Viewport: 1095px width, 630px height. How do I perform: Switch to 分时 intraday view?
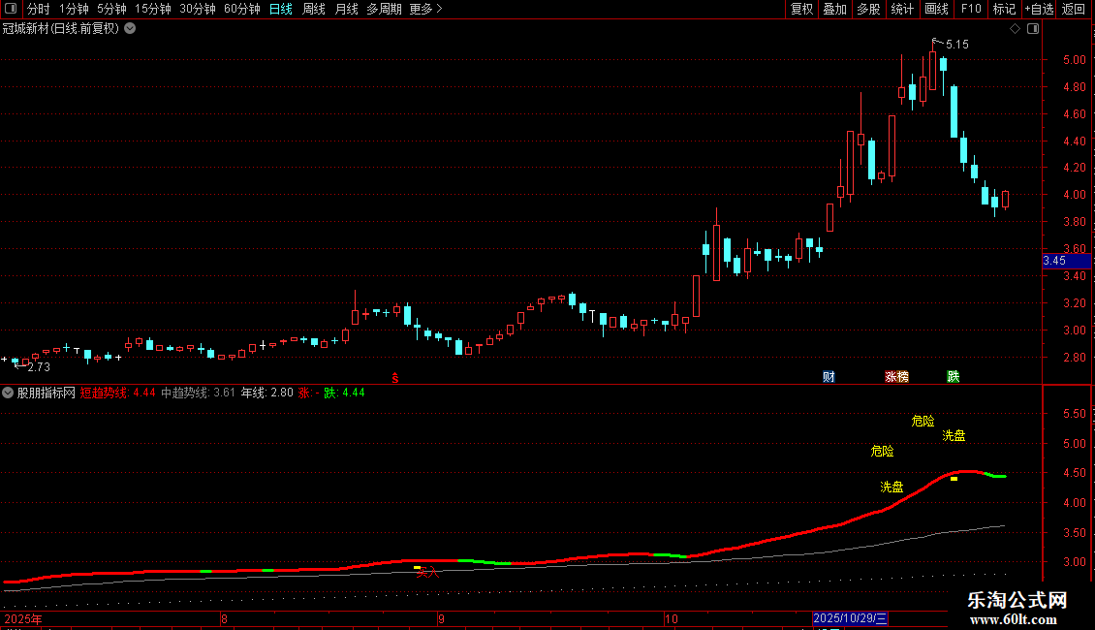point(39,9)
